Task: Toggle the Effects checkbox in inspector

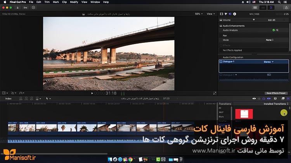Action: 221,45
